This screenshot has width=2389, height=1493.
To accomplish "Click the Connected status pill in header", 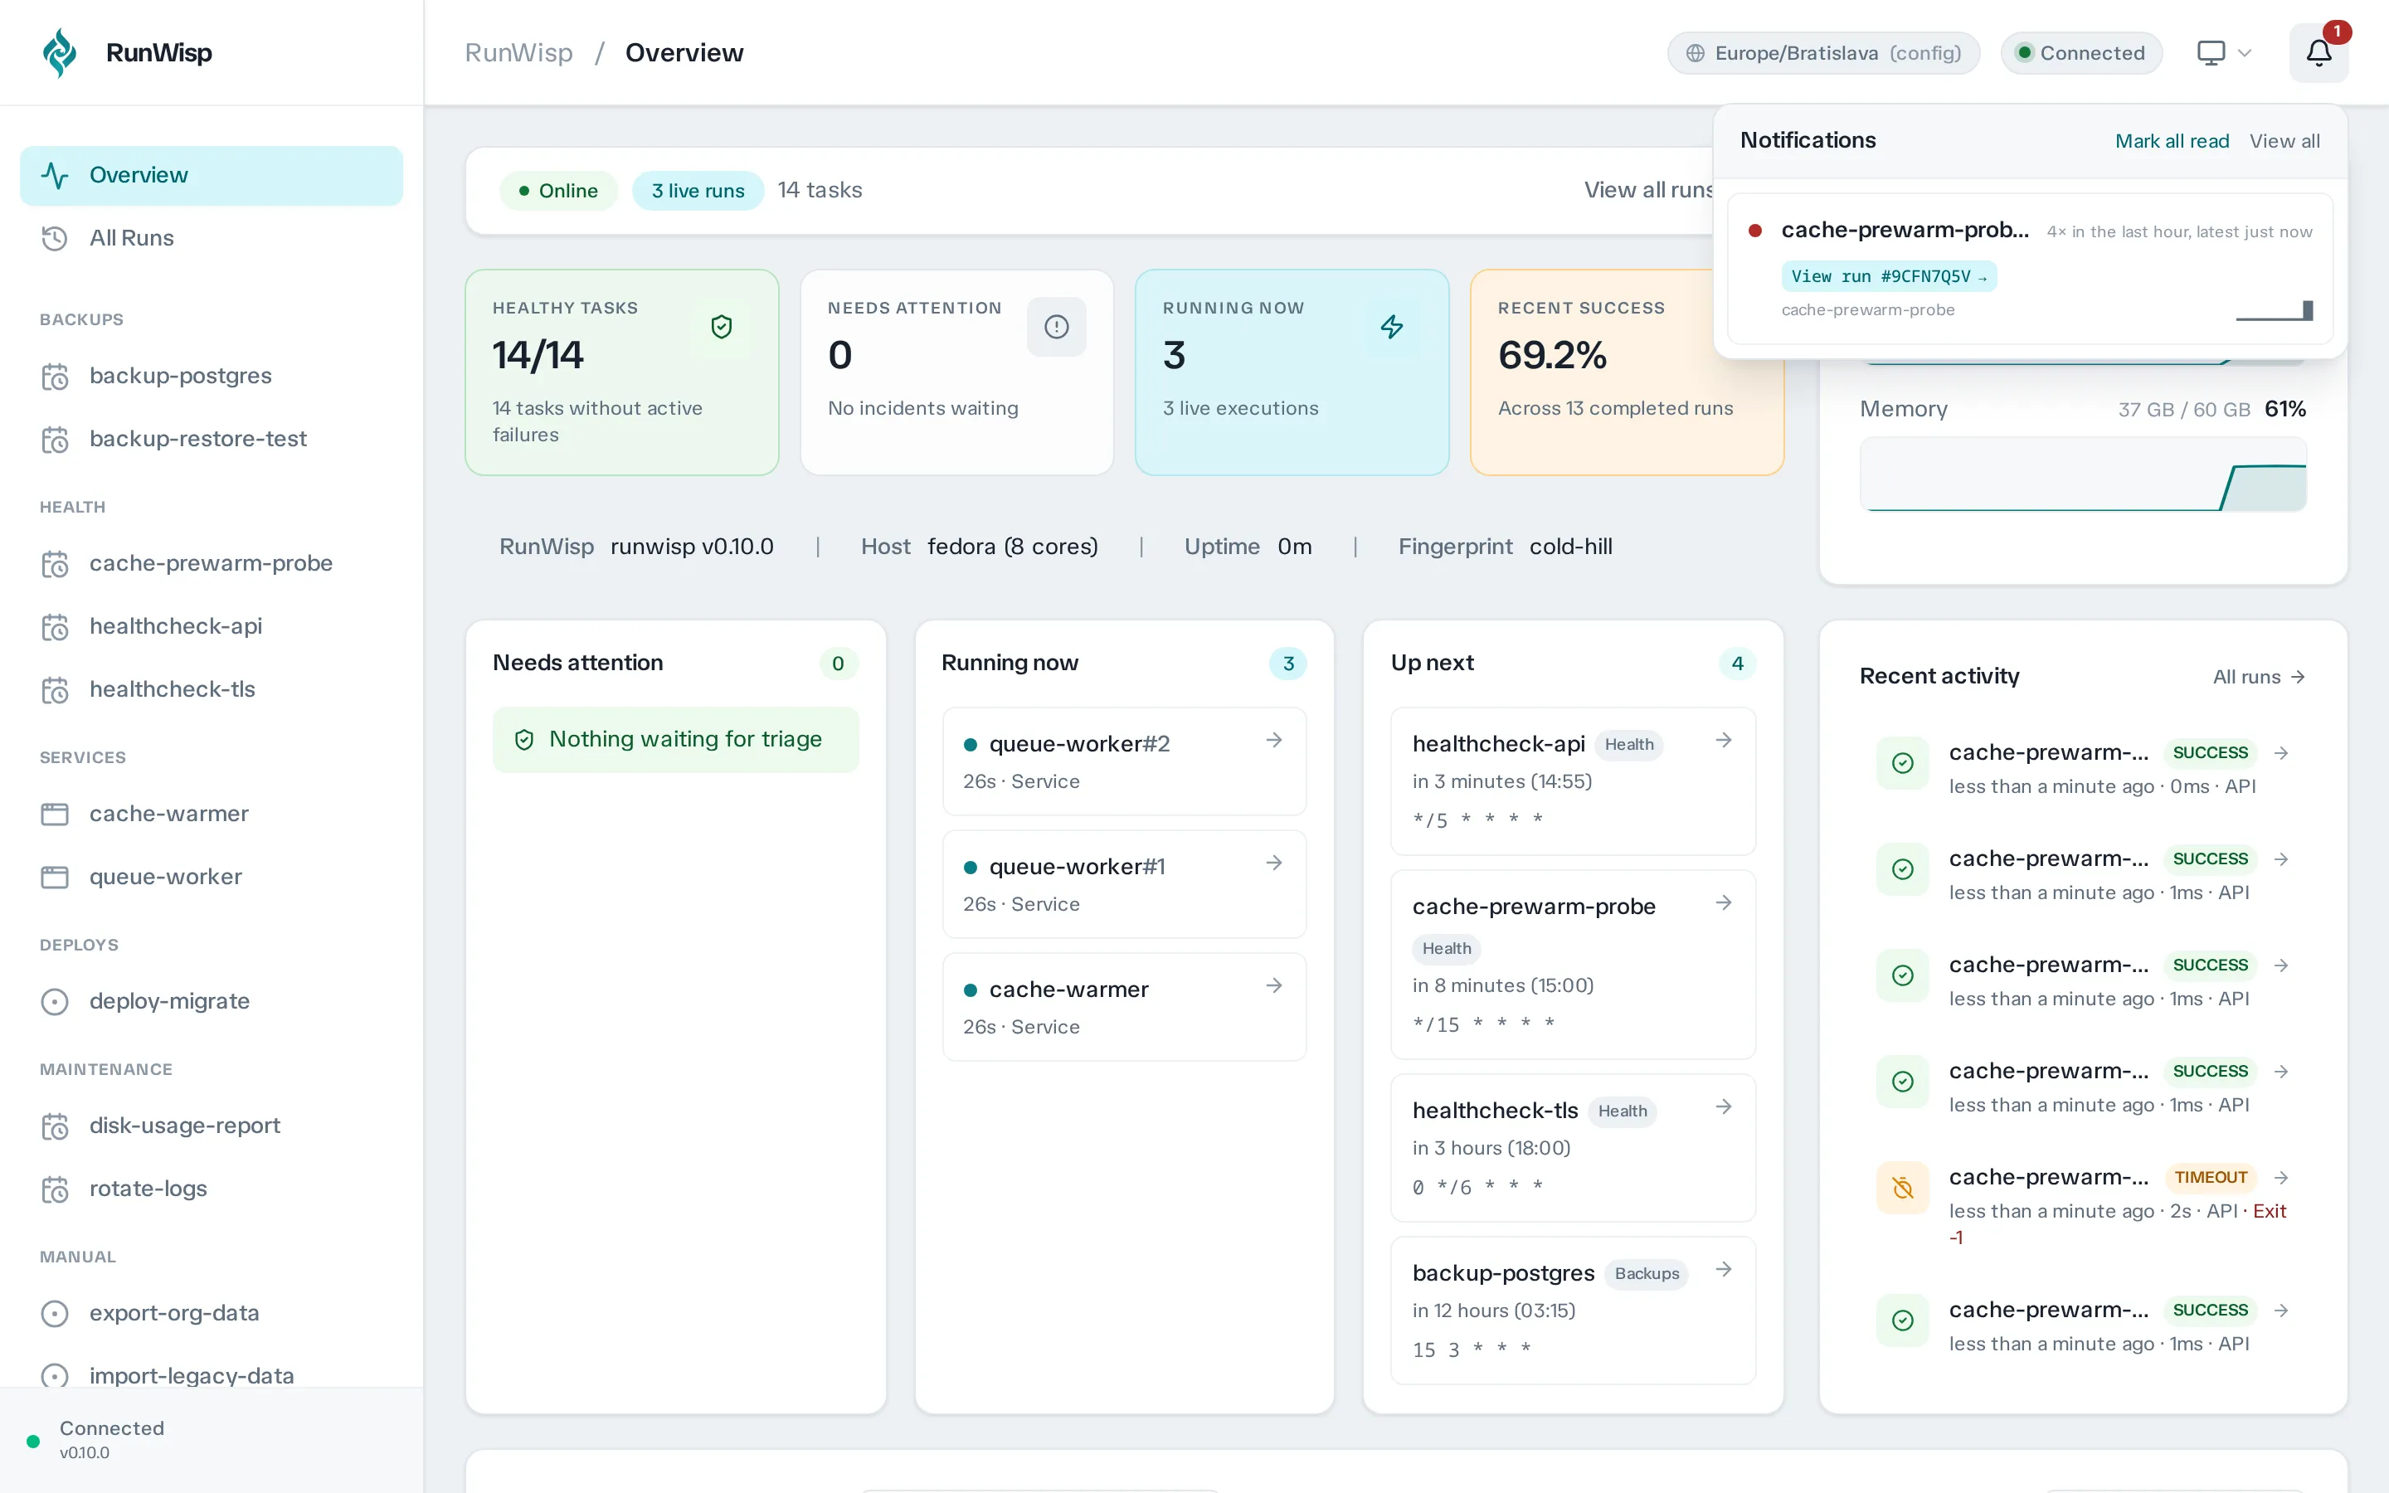I will pos(2081,53).
